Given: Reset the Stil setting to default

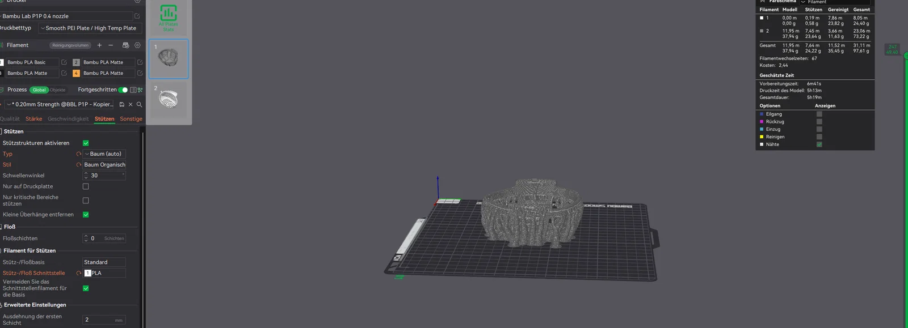Looking at the screenshot, I should coord(79,165).
